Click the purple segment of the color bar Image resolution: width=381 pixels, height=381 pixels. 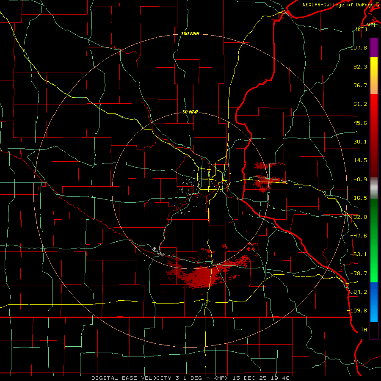pos(374,47)
